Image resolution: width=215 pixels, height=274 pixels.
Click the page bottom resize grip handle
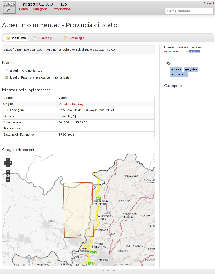[109, 270]
